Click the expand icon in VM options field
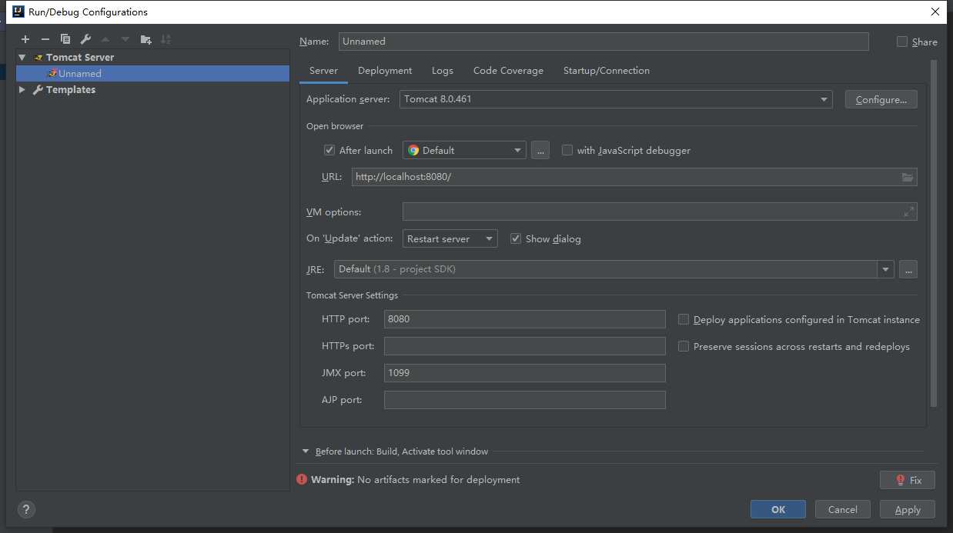Screen dimensions: 953x533 (x=908, y=212)
